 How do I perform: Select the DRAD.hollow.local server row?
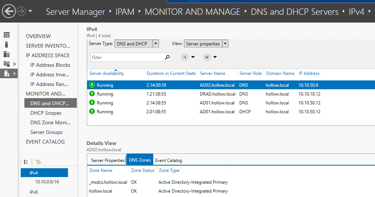(217, 94)
